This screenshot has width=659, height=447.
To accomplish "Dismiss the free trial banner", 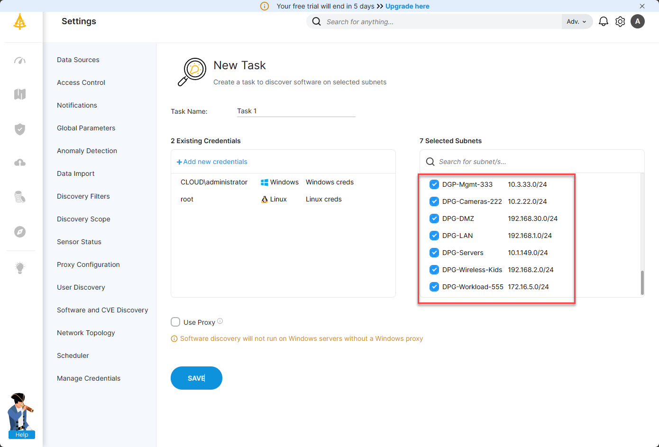I will (x=642, y=6).
